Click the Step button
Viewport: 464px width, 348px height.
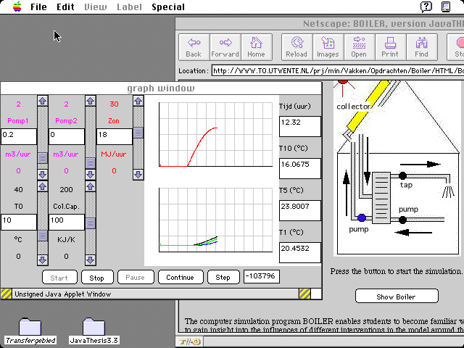tap(223, 277)
